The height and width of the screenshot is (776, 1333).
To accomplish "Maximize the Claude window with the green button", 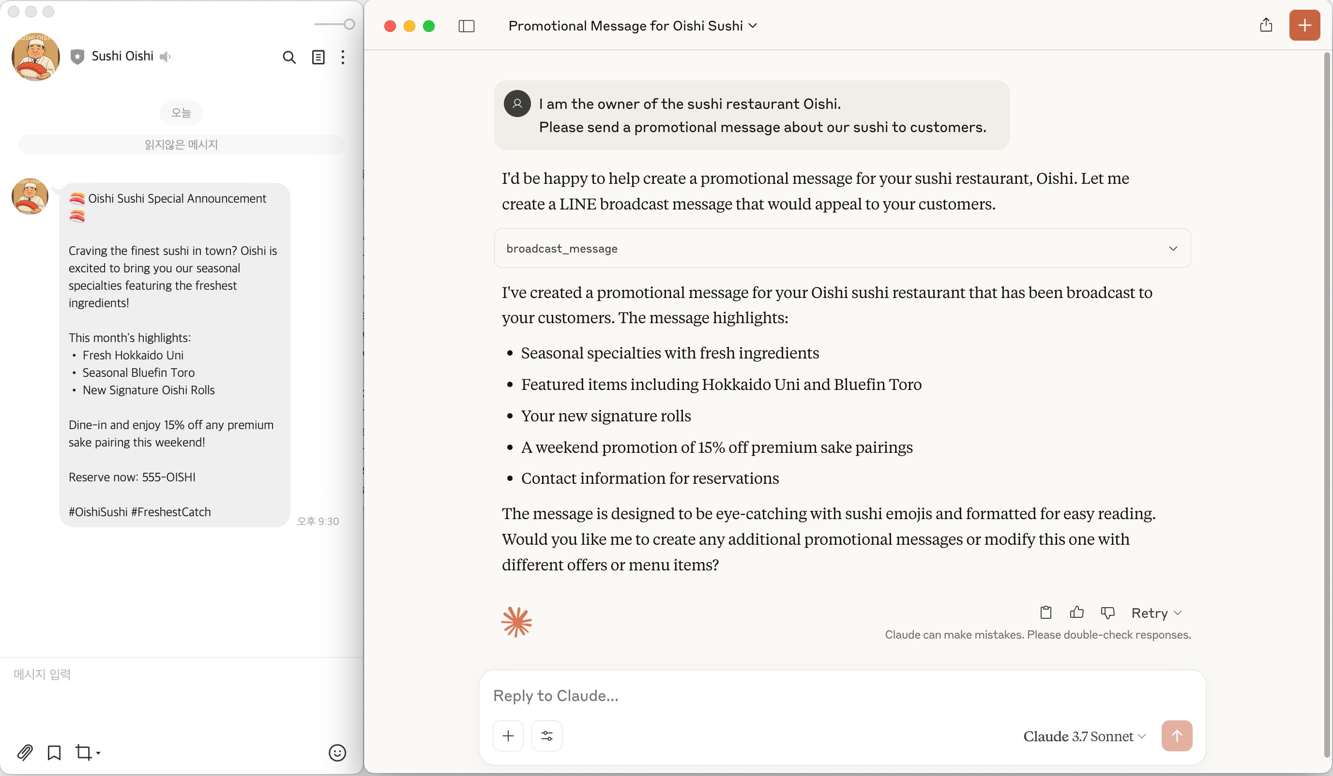I will (x=428, y=26).
